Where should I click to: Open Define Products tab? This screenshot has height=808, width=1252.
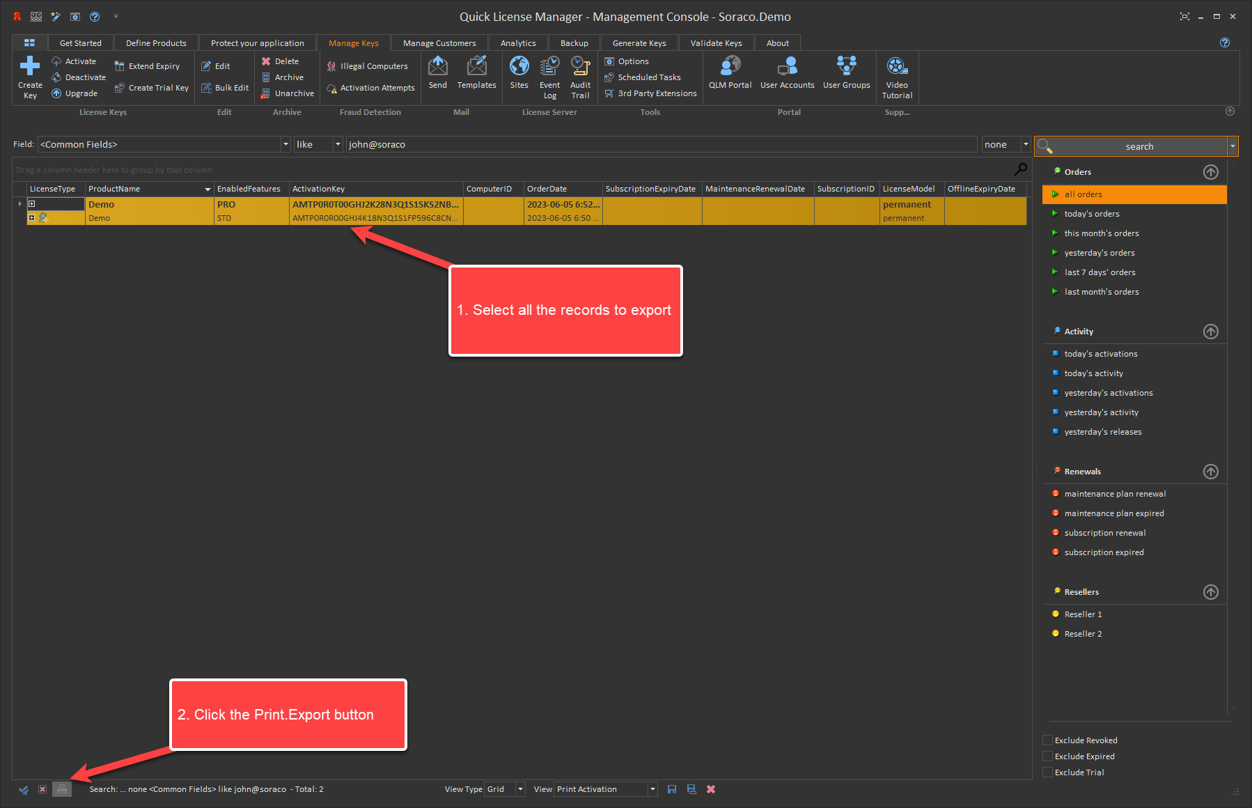click(156, 43)
